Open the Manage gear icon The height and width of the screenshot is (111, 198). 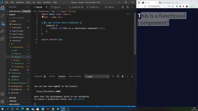[2, 101]
